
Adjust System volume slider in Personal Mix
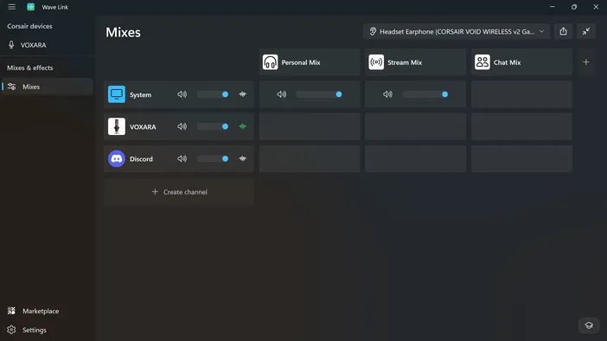pyautogui.click(x=319, y=94)
